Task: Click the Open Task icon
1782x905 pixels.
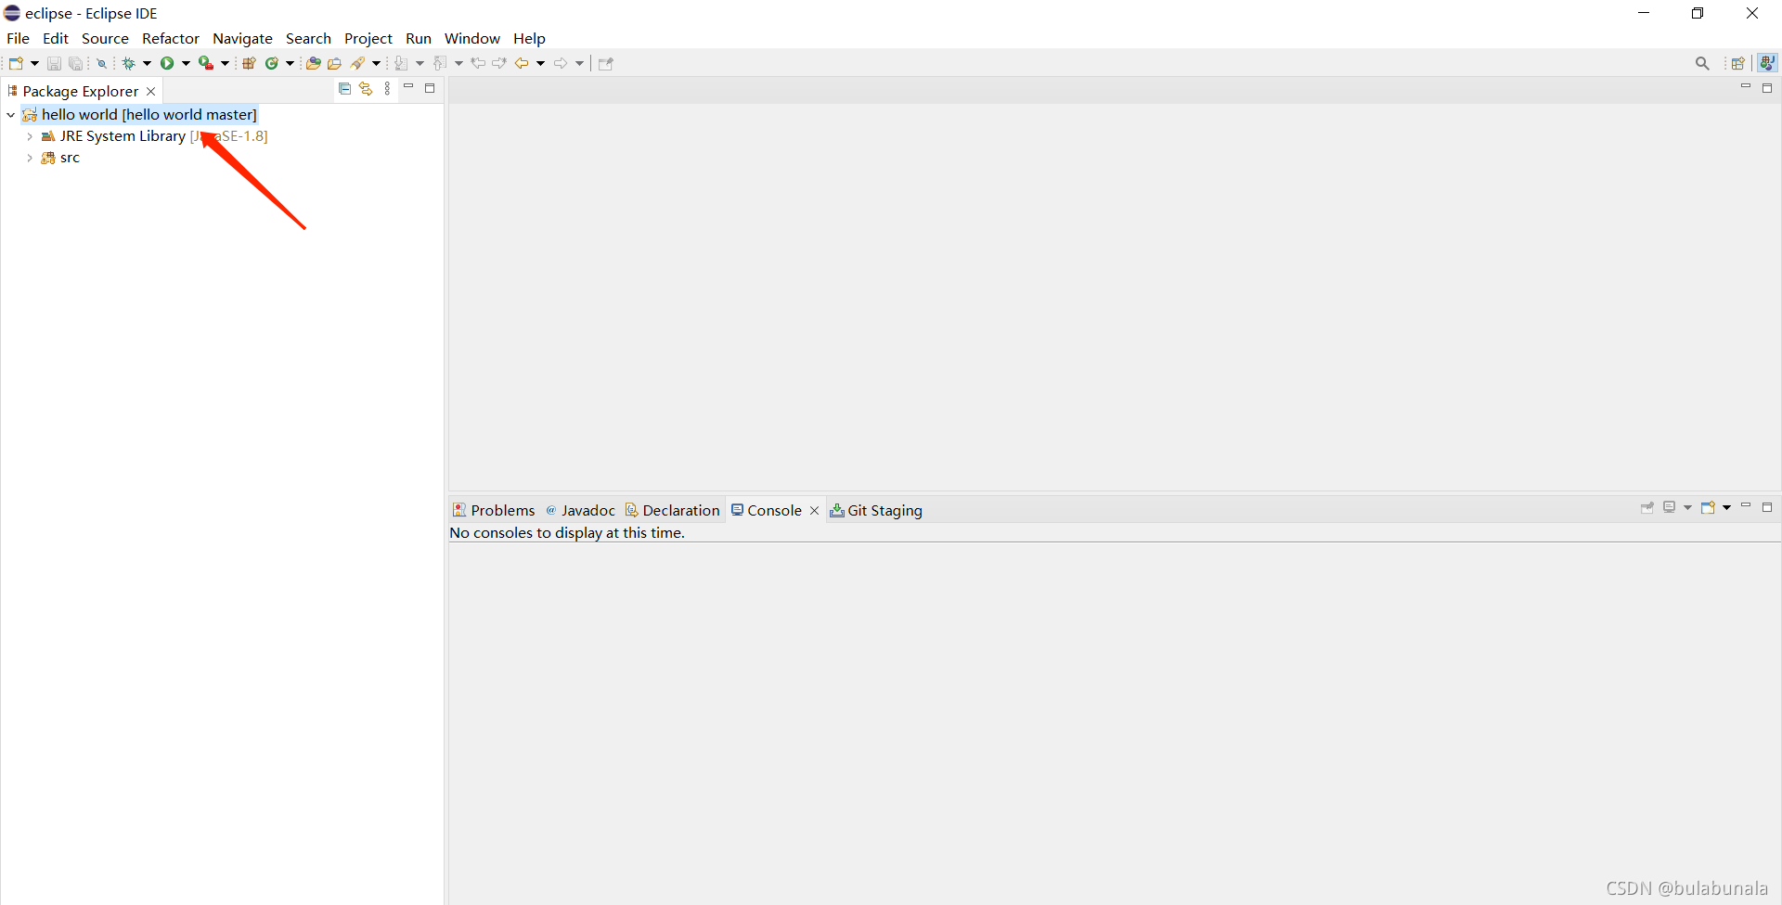Action: [x=335, y=63]
